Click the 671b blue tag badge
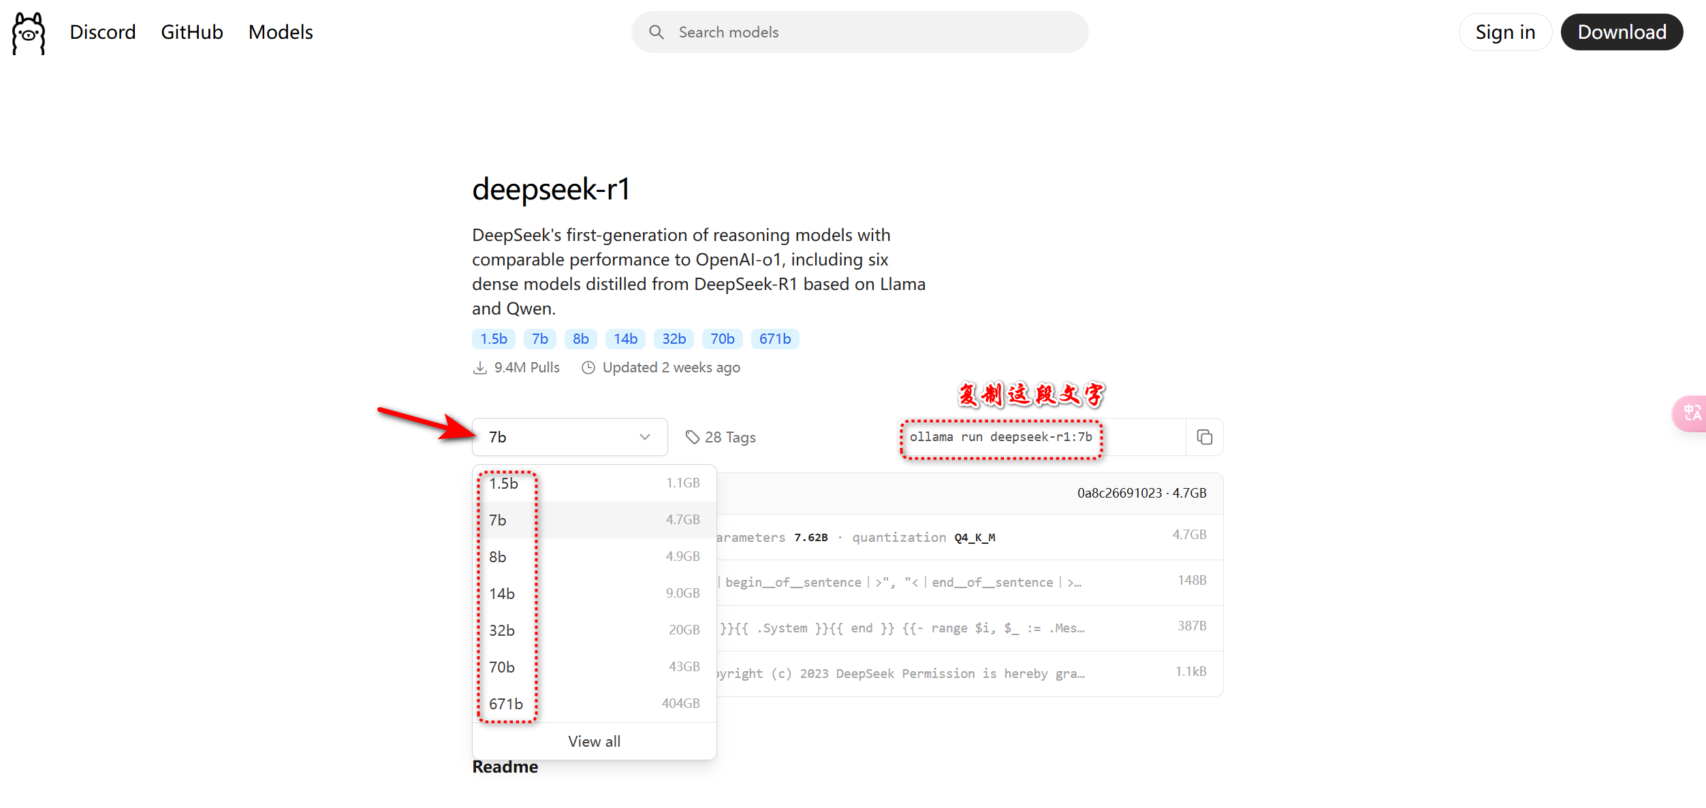 click(x=774, y=339)
